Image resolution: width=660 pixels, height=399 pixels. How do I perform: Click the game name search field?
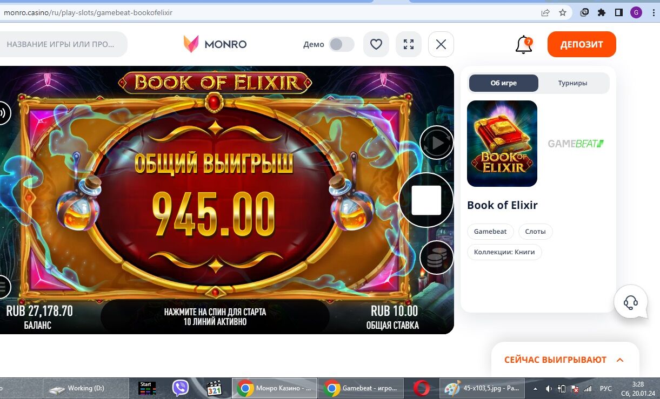(62, 44)
